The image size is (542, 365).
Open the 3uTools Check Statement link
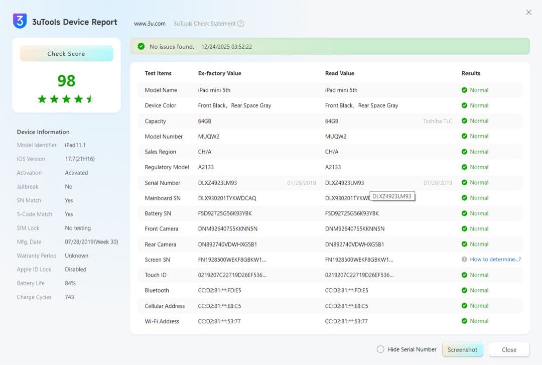pyautogui.click(x=204, y=24)
